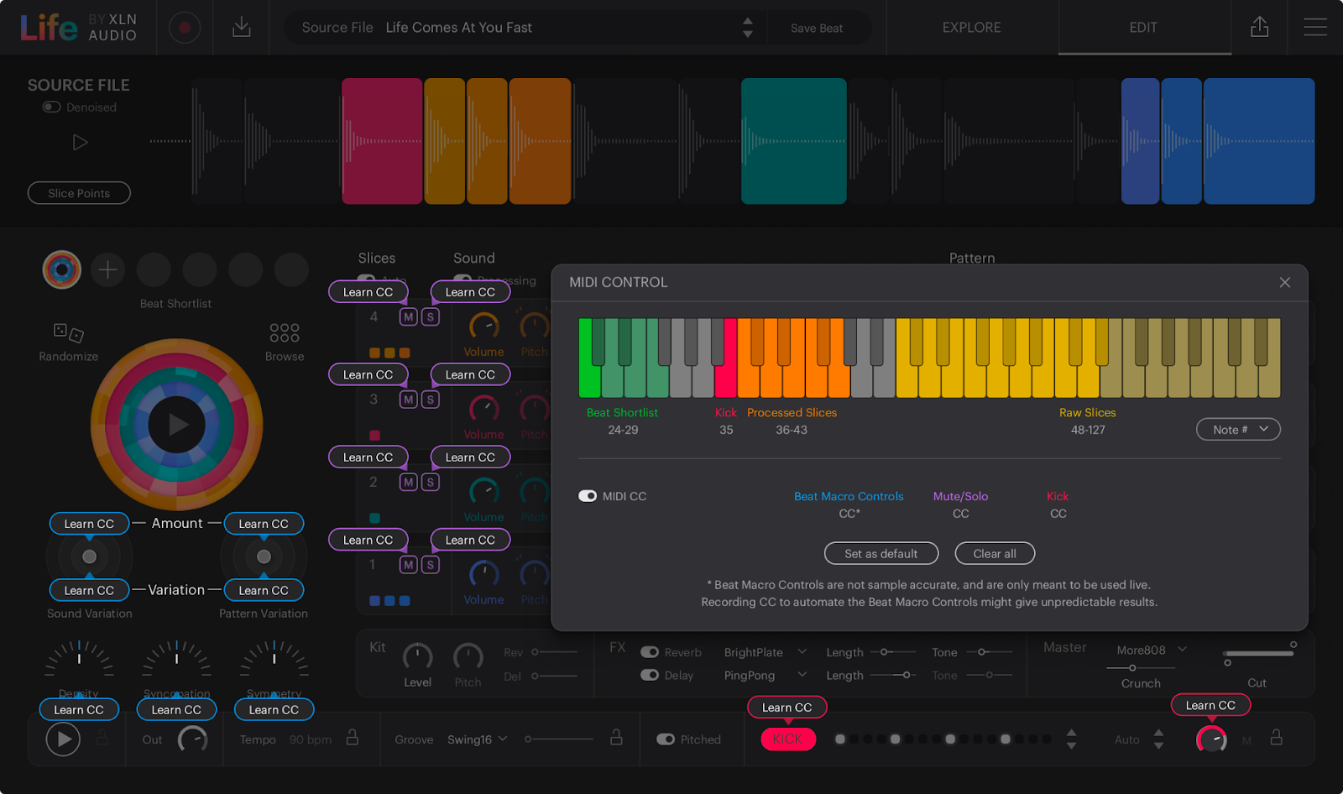Viewport: 1343px width, 794px height.
Task: Open the Note # dropdown in MIDI Control
Action: pyautogui.click(x=1238, y=429)
